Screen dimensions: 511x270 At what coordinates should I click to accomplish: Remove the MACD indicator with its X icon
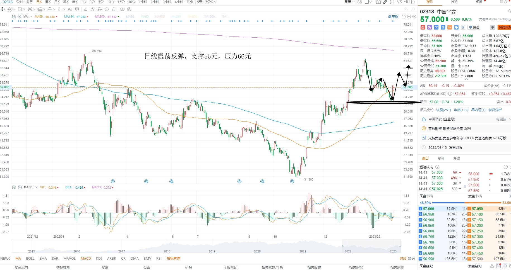point(20,187)
